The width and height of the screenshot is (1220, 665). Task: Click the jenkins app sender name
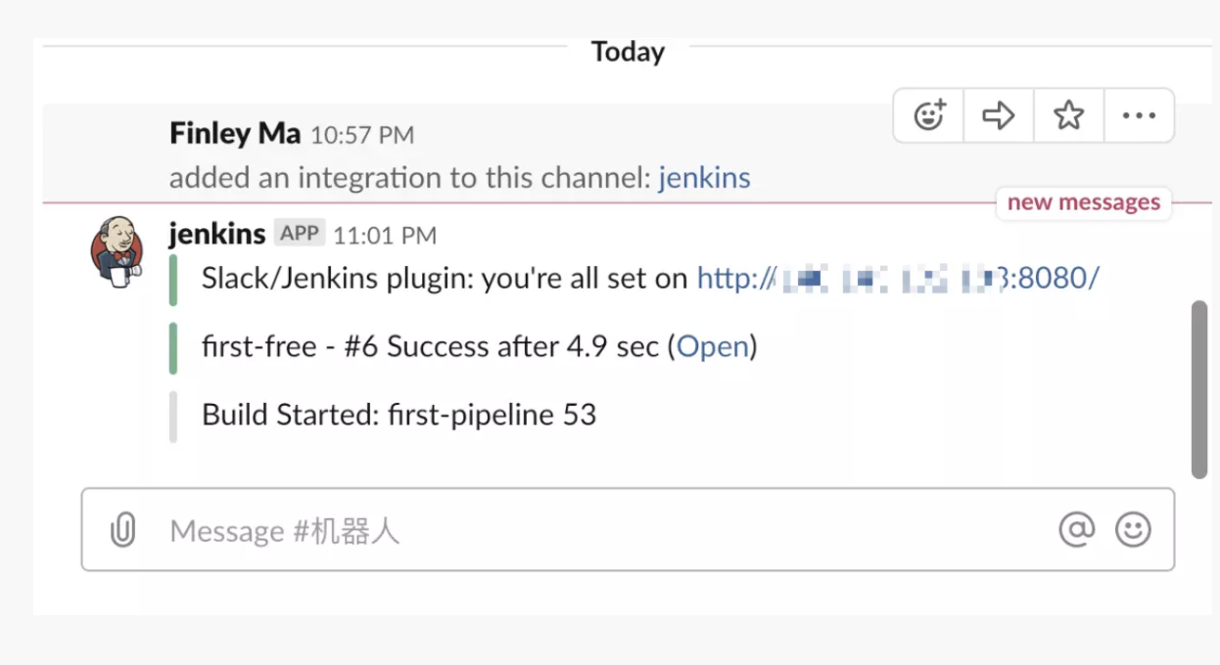[217, 234]
